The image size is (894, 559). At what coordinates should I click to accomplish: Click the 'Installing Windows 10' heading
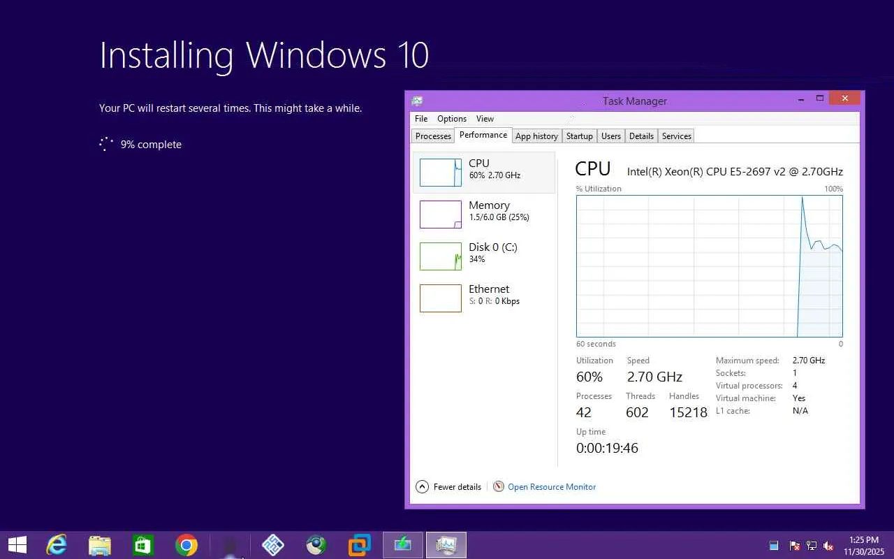264,55
